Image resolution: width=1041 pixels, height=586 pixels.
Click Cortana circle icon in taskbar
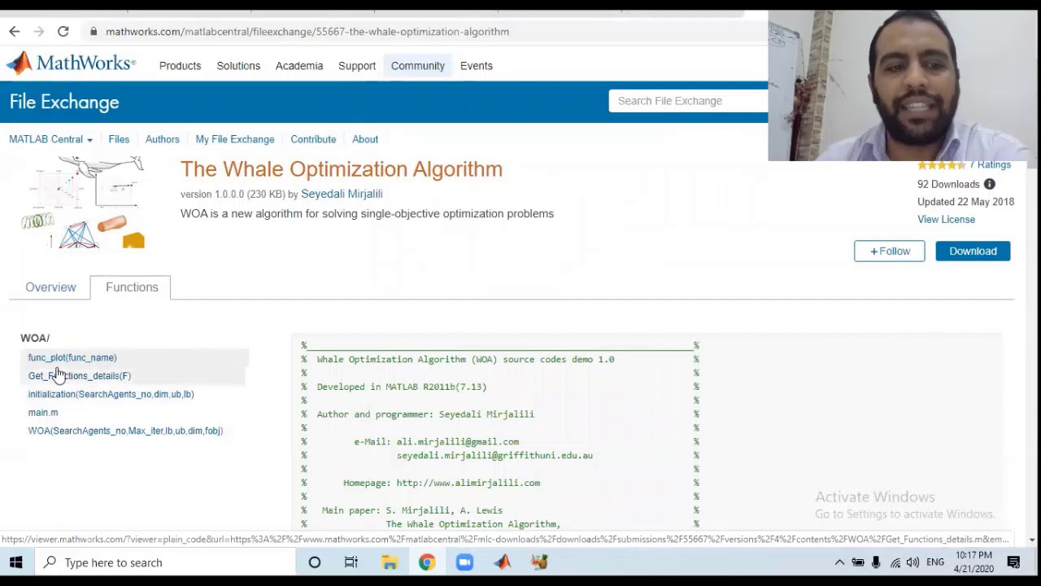point(315,562)
